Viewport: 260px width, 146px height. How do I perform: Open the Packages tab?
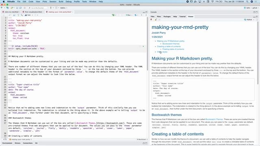click(x=167, y=17)
